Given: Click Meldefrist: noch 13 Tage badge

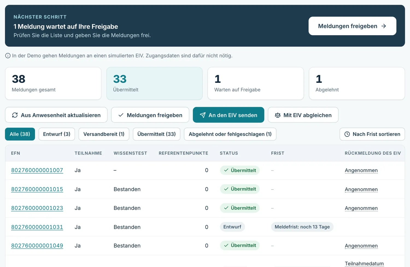Looking at the screenshot, I should [302, 227].
